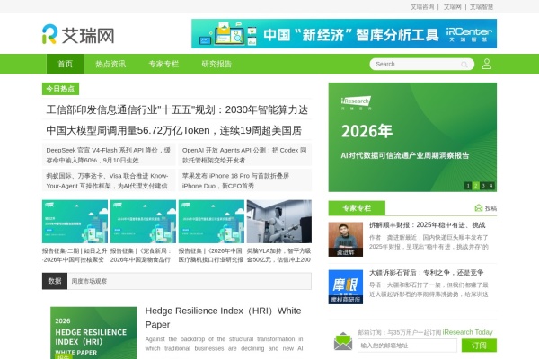The width and height of the screenshot is (539, 359).
Task: Click the 订阅 subscribe button
Action: (x=479, y=346)
